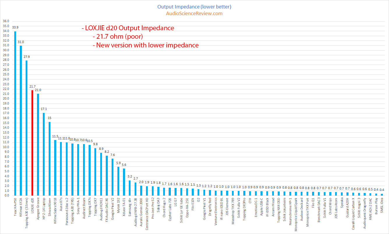Select the "Schiit Jotunheim" axis label
This screenshot has width=389, height=234.
[x=284, y=210]
